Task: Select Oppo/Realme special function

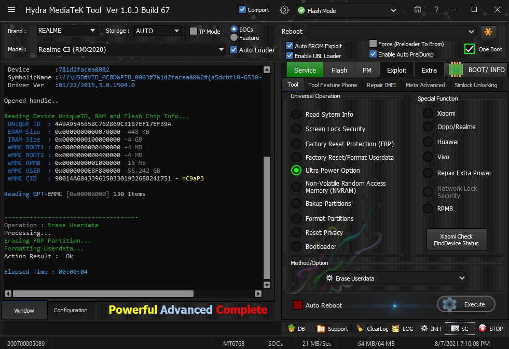Action: click(428, 127)
